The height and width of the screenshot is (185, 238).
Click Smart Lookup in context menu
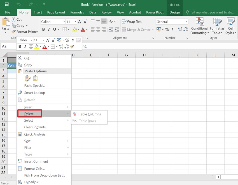click(x=44, y=93)
